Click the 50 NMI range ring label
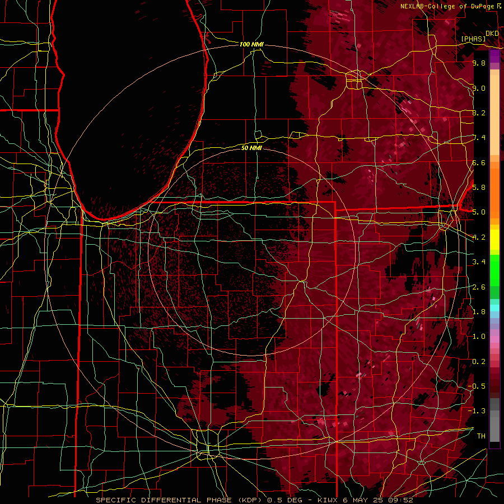Viewport: 504px width, 504px height. pos(251,148)
